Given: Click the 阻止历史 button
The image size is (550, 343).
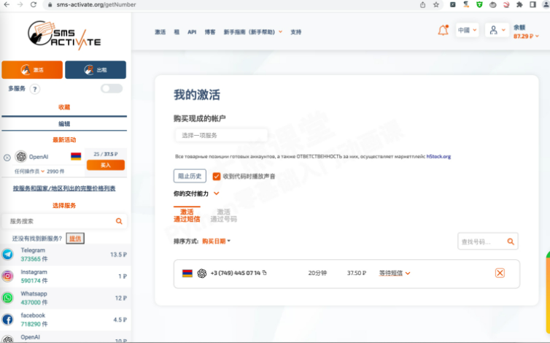Looking at the screenshot, I should click(x=190, y=176).
